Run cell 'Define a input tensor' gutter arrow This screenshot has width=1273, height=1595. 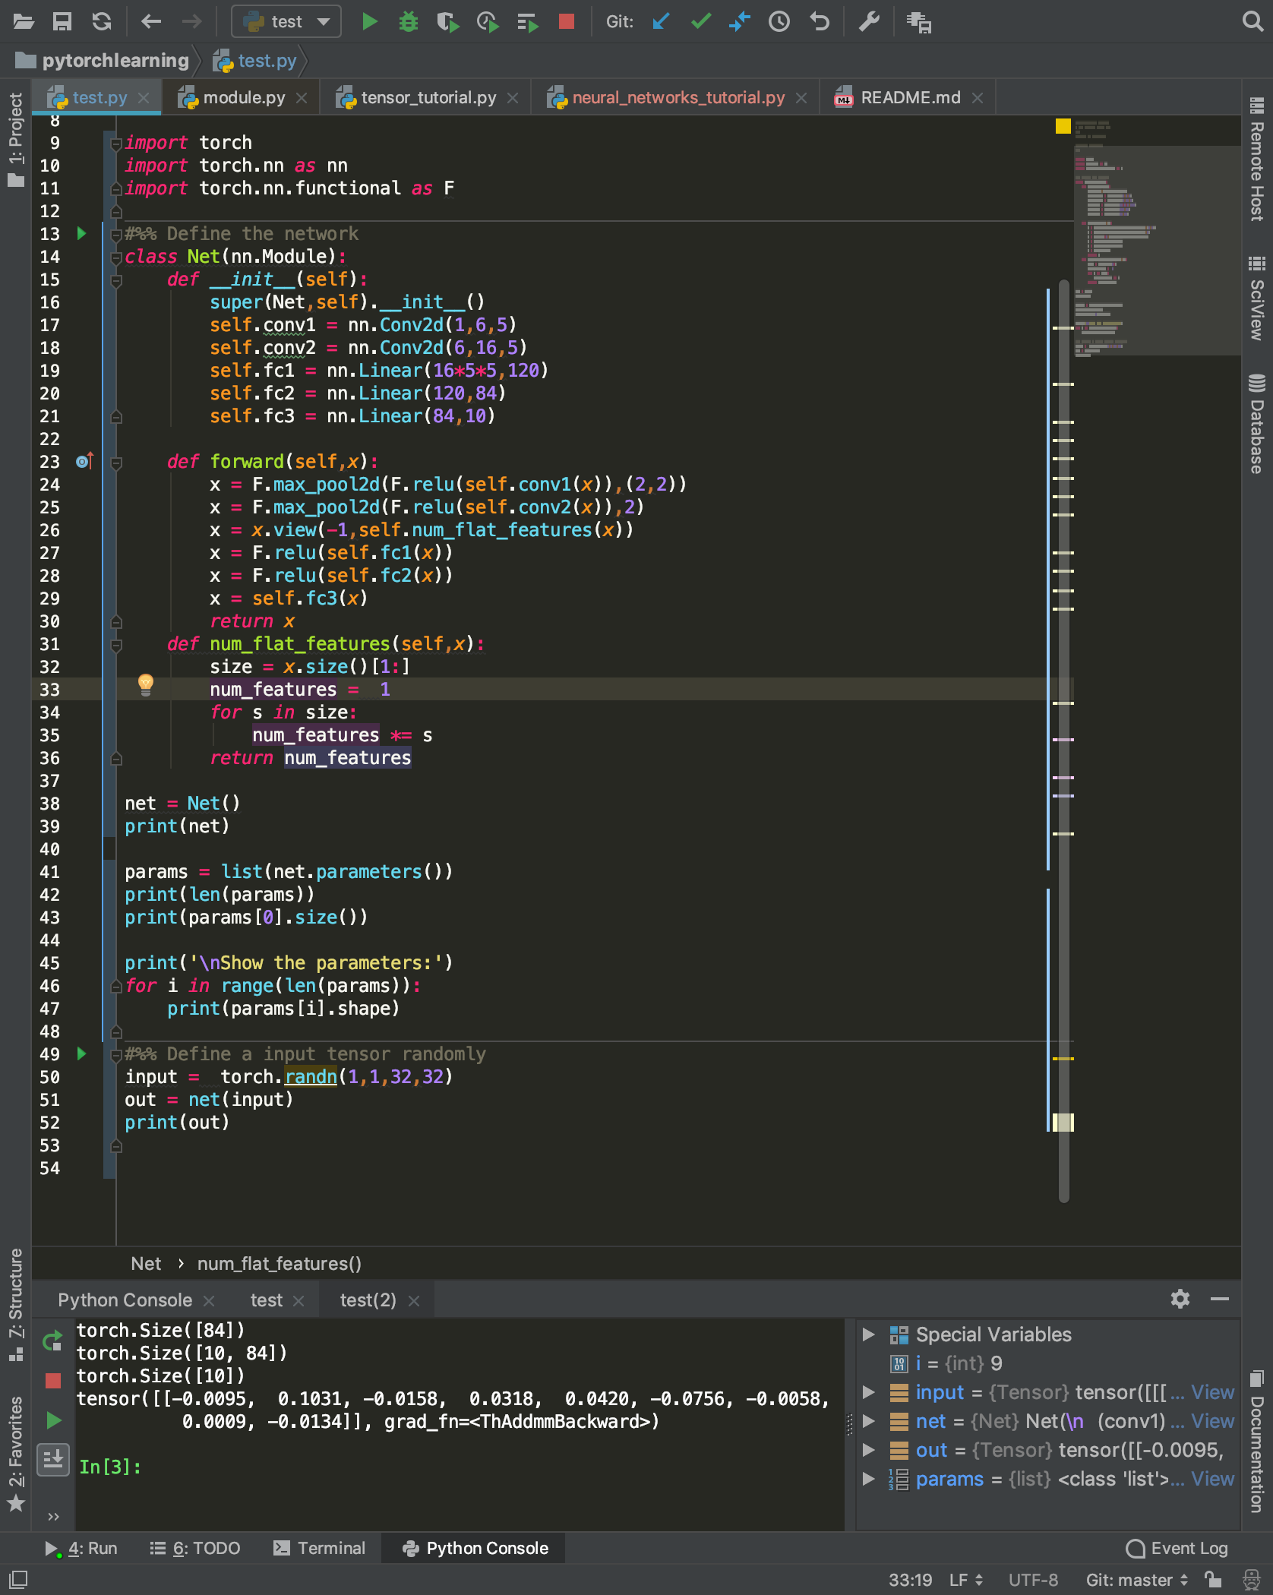(x=82, y=1054)
